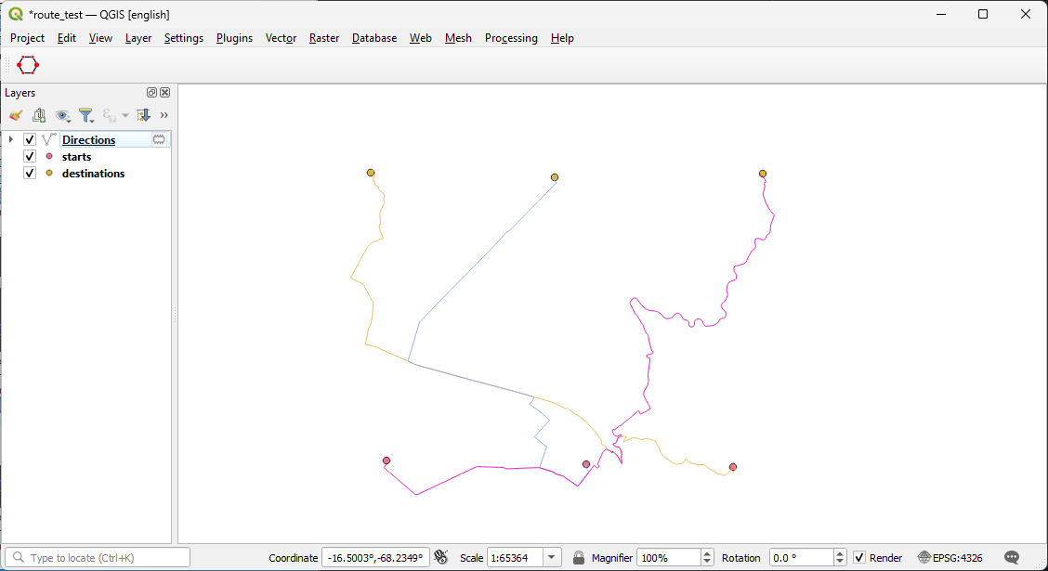The image size is (1048, 571).
Task: Expand the Directions layer tree node
Action: pyautogui.click(x=11, y=139)
